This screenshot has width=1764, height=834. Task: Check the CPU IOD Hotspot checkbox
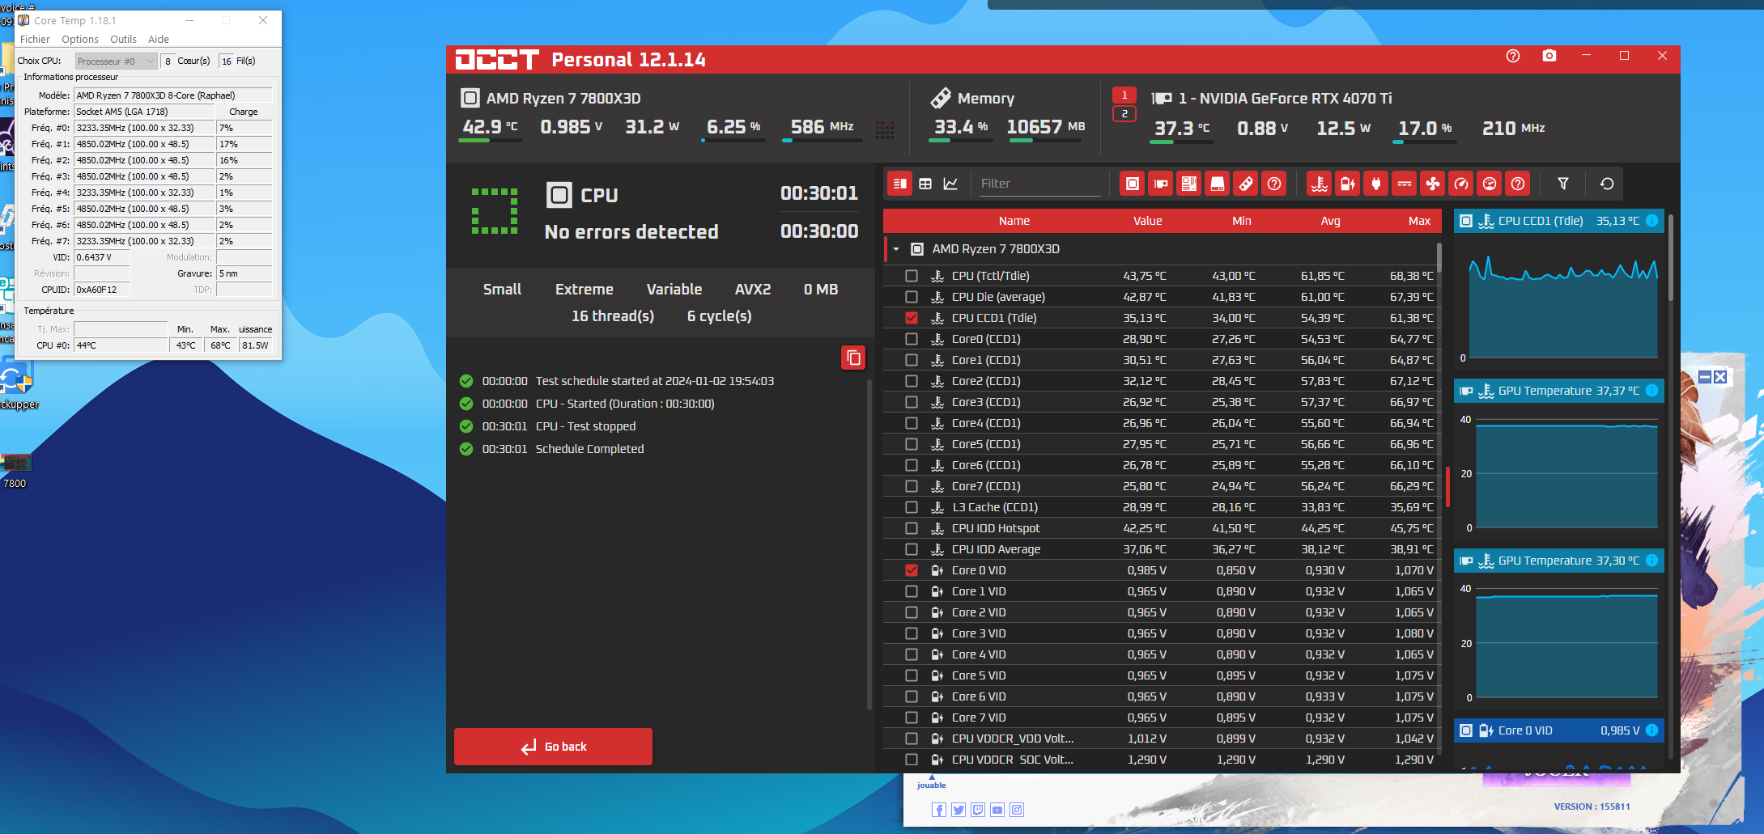click(x=912, y=528)
